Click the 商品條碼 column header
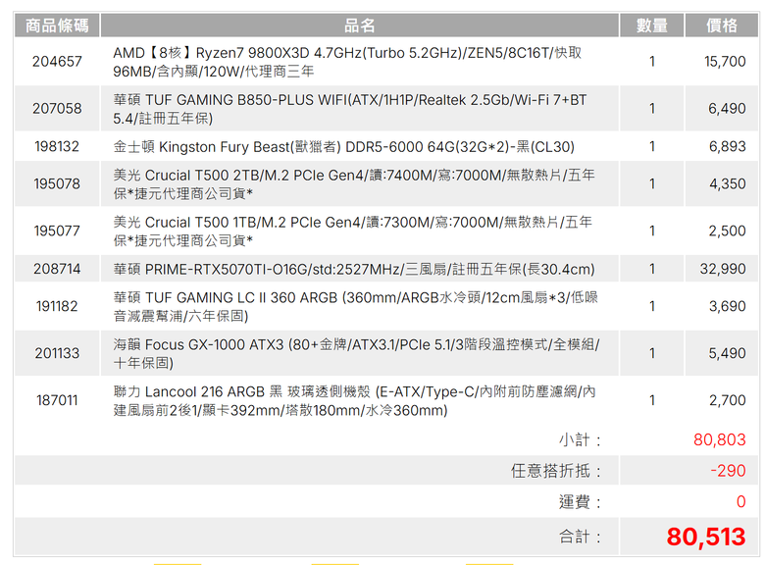This screenshot has width=765, height=565. [57, 26]
